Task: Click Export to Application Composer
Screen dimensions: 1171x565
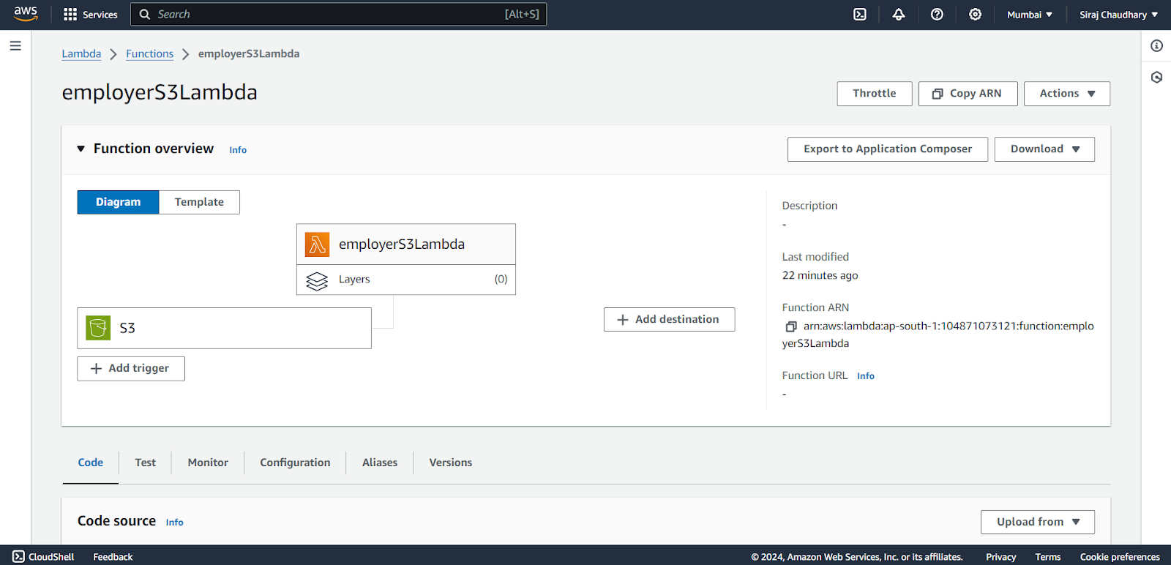Action: [x=888, y=149]
